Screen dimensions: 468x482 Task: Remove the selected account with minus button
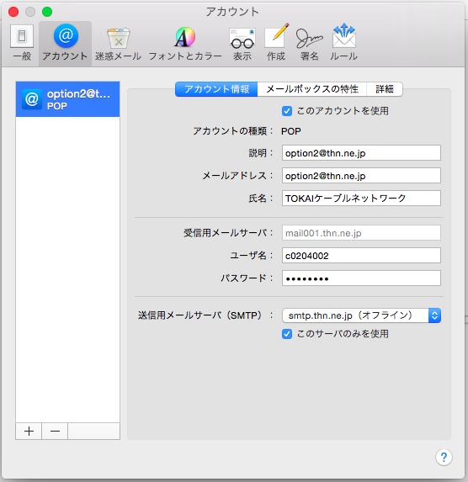click(x=55, y=431)
